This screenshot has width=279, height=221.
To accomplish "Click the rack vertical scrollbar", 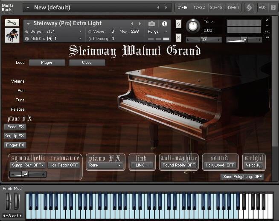I will coord(275,82).
